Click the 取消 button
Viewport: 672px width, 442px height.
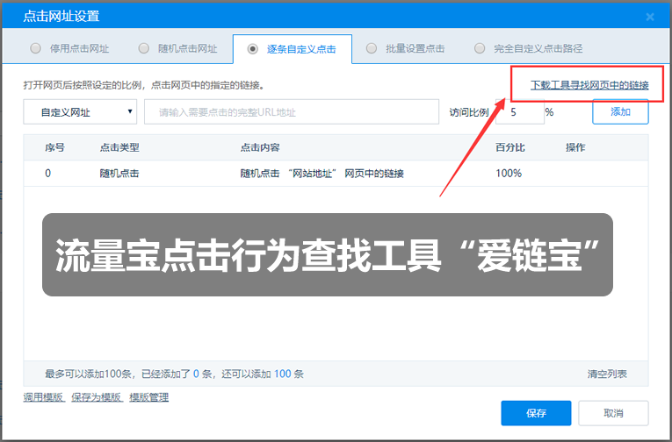(613, 413)
